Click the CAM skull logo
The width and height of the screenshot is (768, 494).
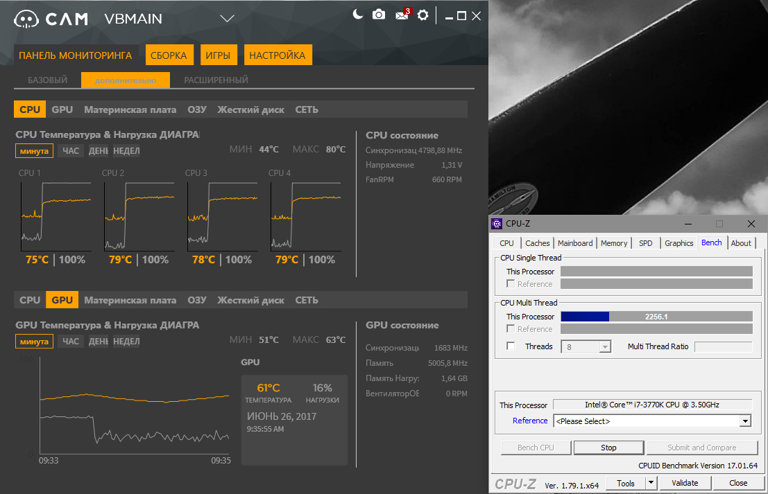(x=26, y=19)
